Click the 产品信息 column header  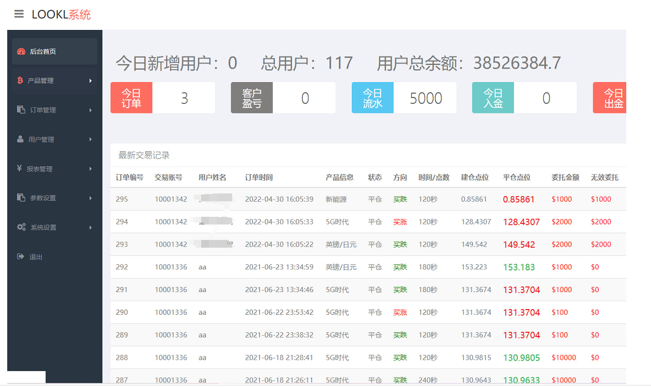point(339,178)
